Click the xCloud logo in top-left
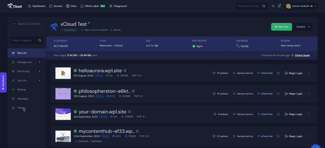Screen dimensions: 325x148 (x=15, y=6)
